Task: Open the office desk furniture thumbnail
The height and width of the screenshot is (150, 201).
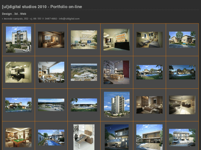Action: point(84,137)
